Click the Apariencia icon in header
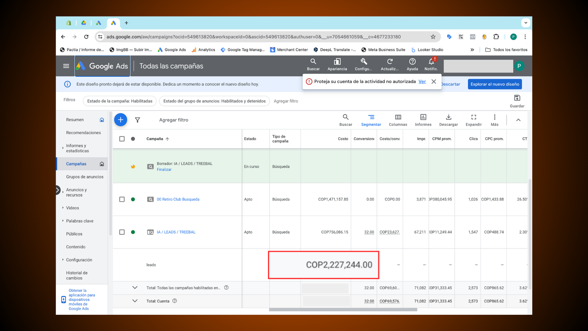 coord(337,62)
